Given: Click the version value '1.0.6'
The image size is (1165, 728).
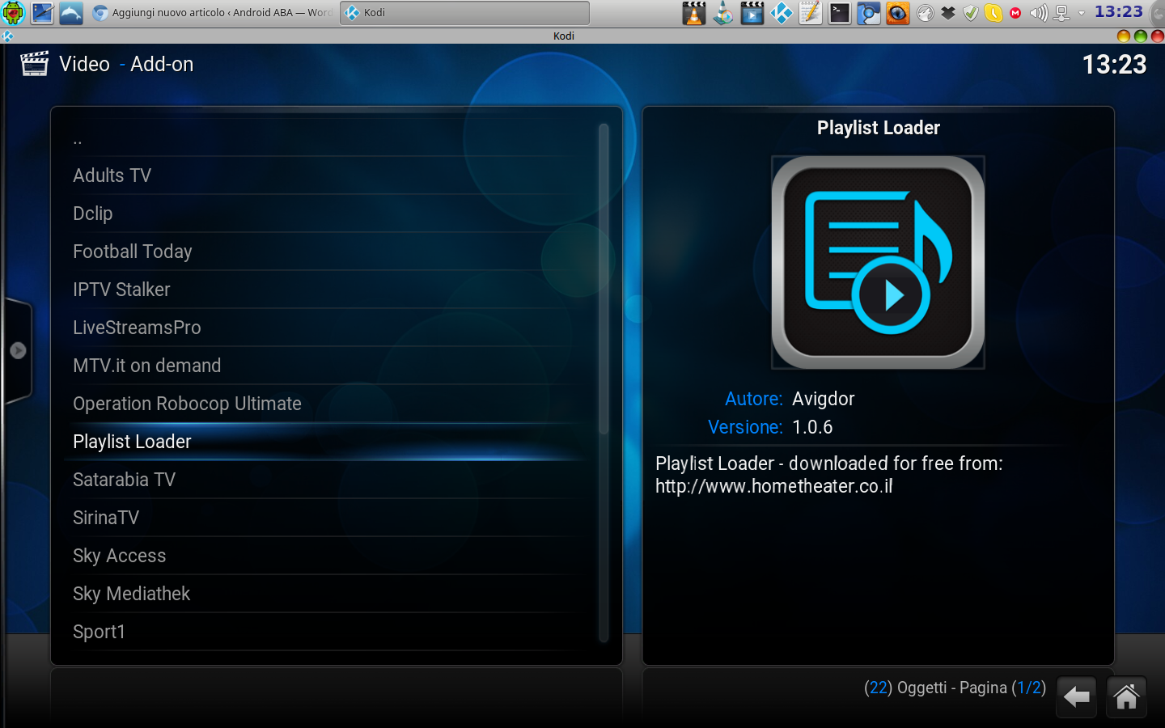Looking at the screenshot, I should point(812,427).
